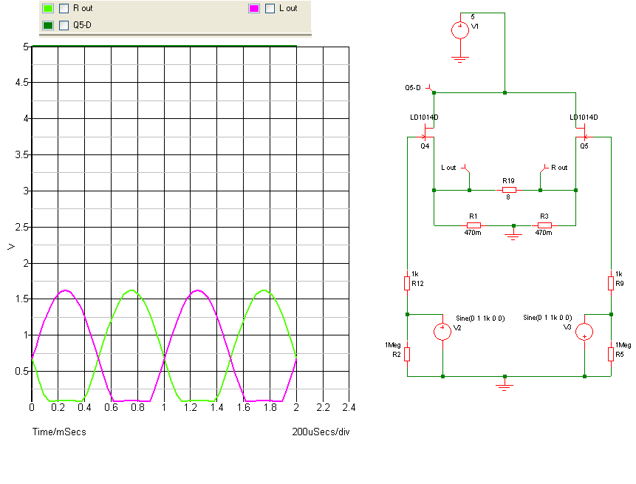Click the 1k value above R9
The height and width of the screenshot is (484, 636).
pyautogui.click(x=618, y=274)
